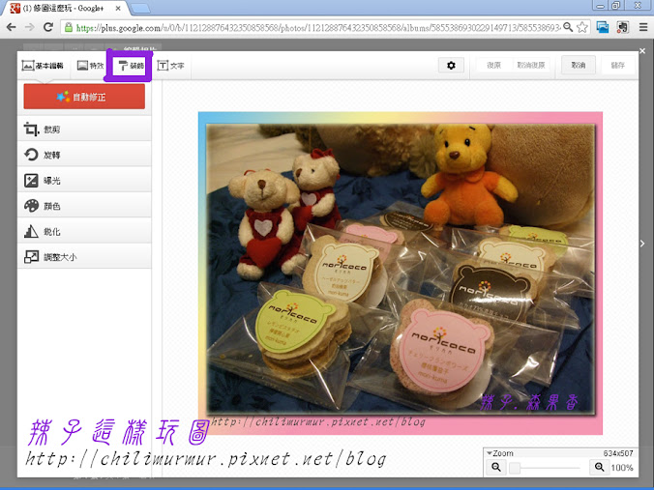This screenshot has height=490, width=654.
Task: Go back in Chrome
Action: point(12,27)
